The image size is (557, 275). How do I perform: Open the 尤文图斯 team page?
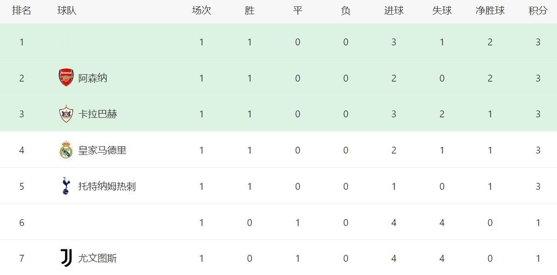pyautogui.click(x=98, y=258)
